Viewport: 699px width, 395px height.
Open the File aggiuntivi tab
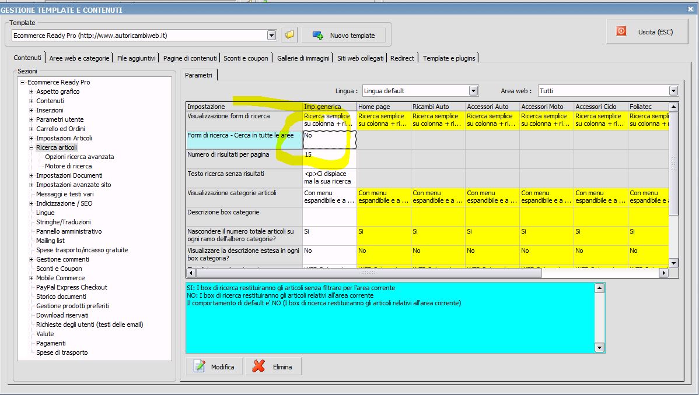pos(137,58)
